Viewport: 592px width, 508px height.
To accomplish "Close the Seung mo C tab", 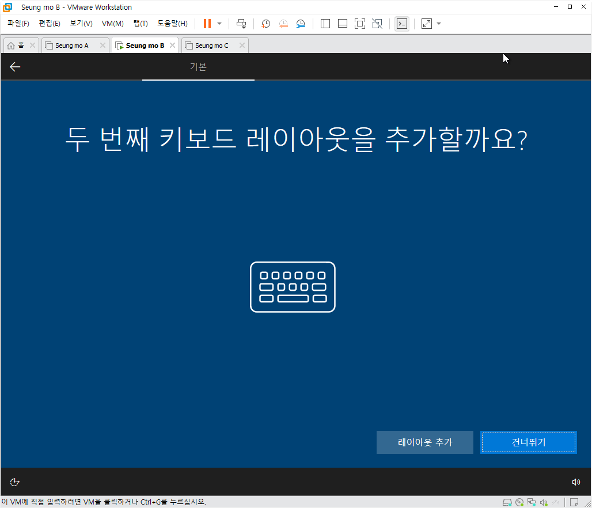I will tap(242, 46).
